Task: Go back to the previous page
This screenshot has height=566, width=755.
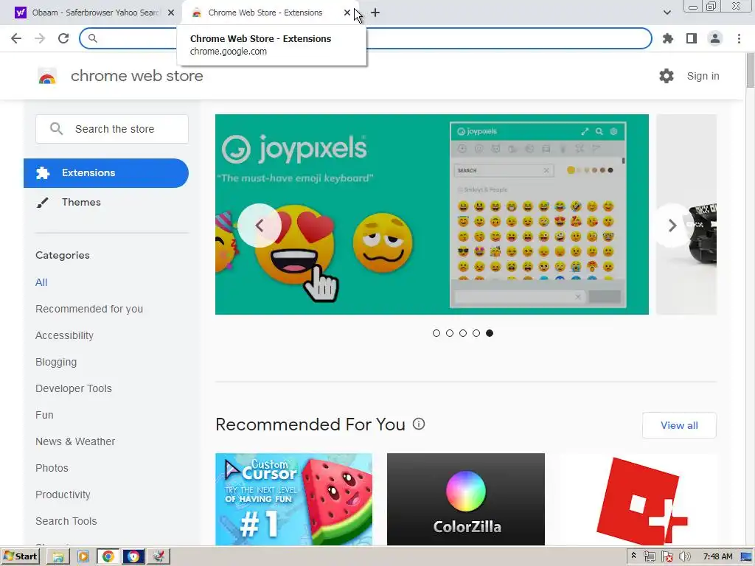Action: coord(16,38)
